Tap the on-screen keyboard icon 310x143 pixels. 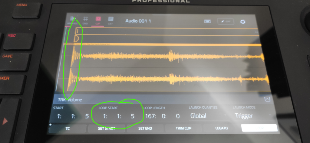coord(207,22)
